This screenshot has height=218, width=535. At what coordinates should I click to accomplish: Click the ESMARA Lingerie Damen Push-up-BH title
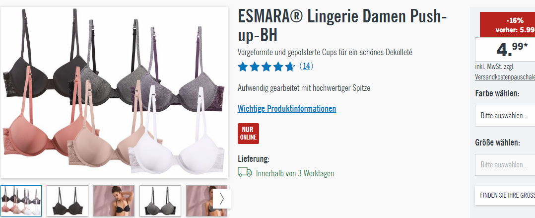pyautogui.click(x=342, y=26)
